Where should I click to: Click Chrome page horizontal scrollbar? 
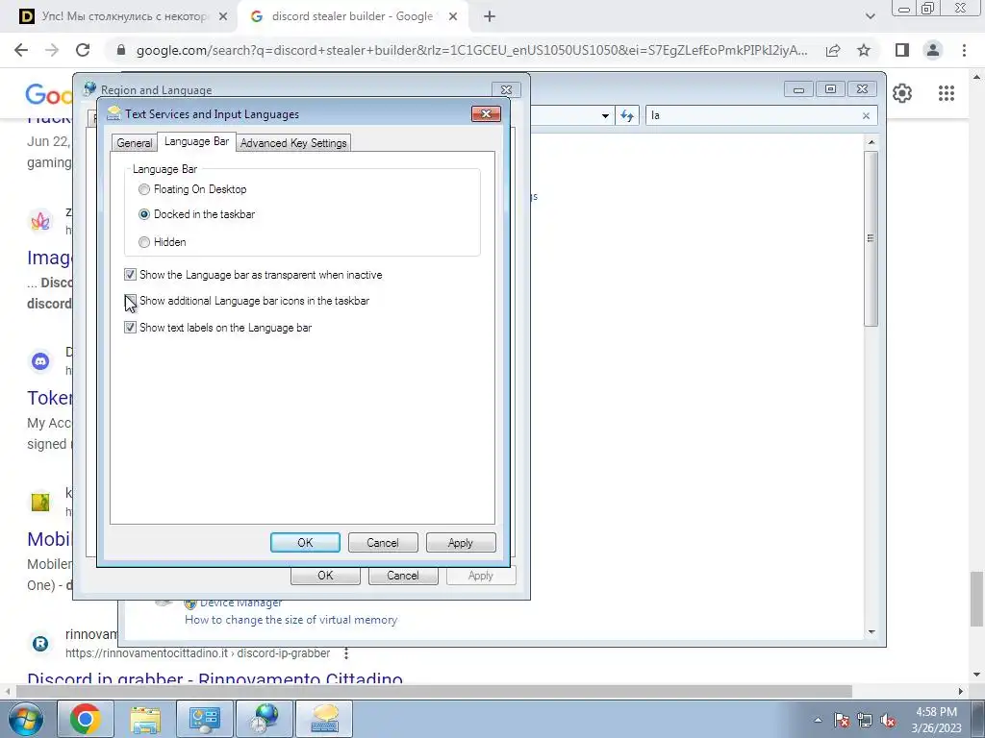tap(434, 691)
